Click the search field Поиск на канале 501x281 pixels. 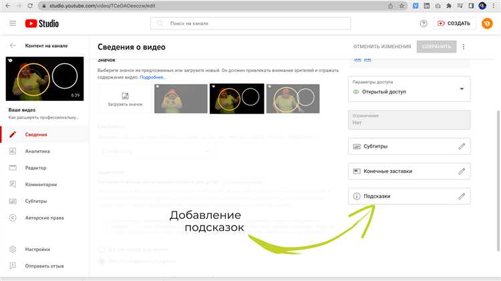[x=251, y=24]
